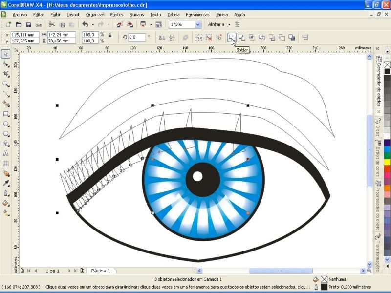Click the Weld (Soldar) shaping button
This screenshot has height=293, width=391.
click(232, 37)
